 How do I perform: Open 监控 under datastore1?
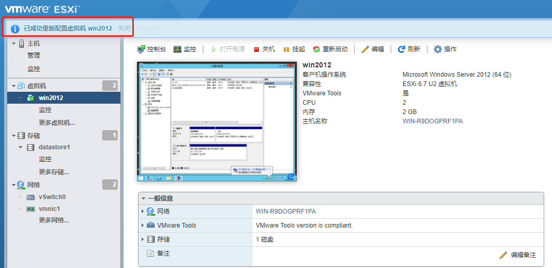[x=45, y=159]
